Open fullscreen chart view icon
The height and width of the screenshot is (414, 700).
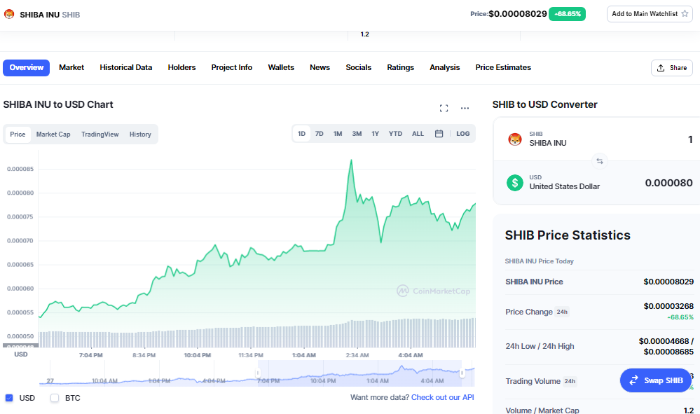tap(444, 108)
